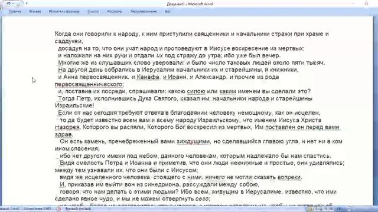This screenshot has width=378, height=212.
Task: Click the word count in status bar
Action: 37,209
